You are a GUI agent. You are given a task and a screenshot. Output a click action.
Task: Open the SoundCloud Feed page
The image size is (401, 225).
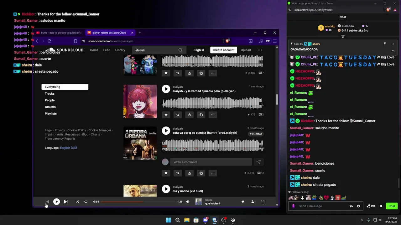click(x=107, y=50)
